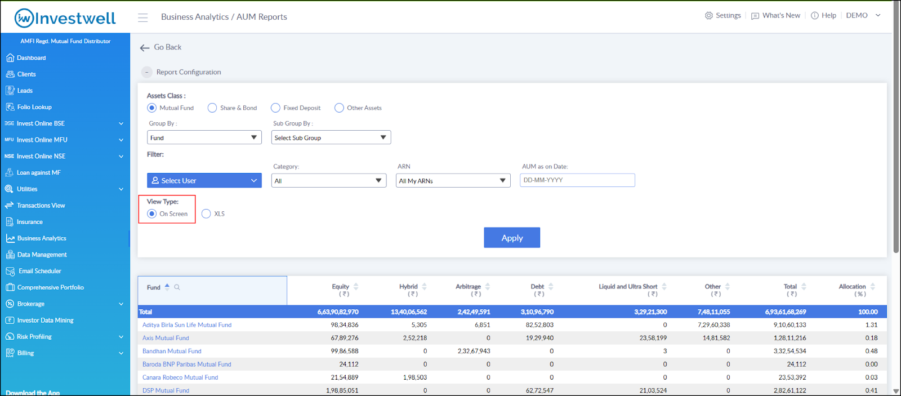
Task: Click the Comprehensive Portfolio icon
Action: [x=10, y=287]
